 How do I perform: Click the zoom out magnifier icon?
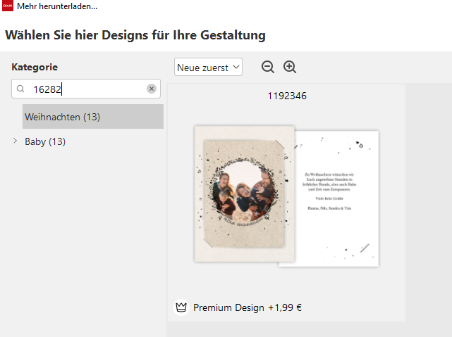(268, 67)
